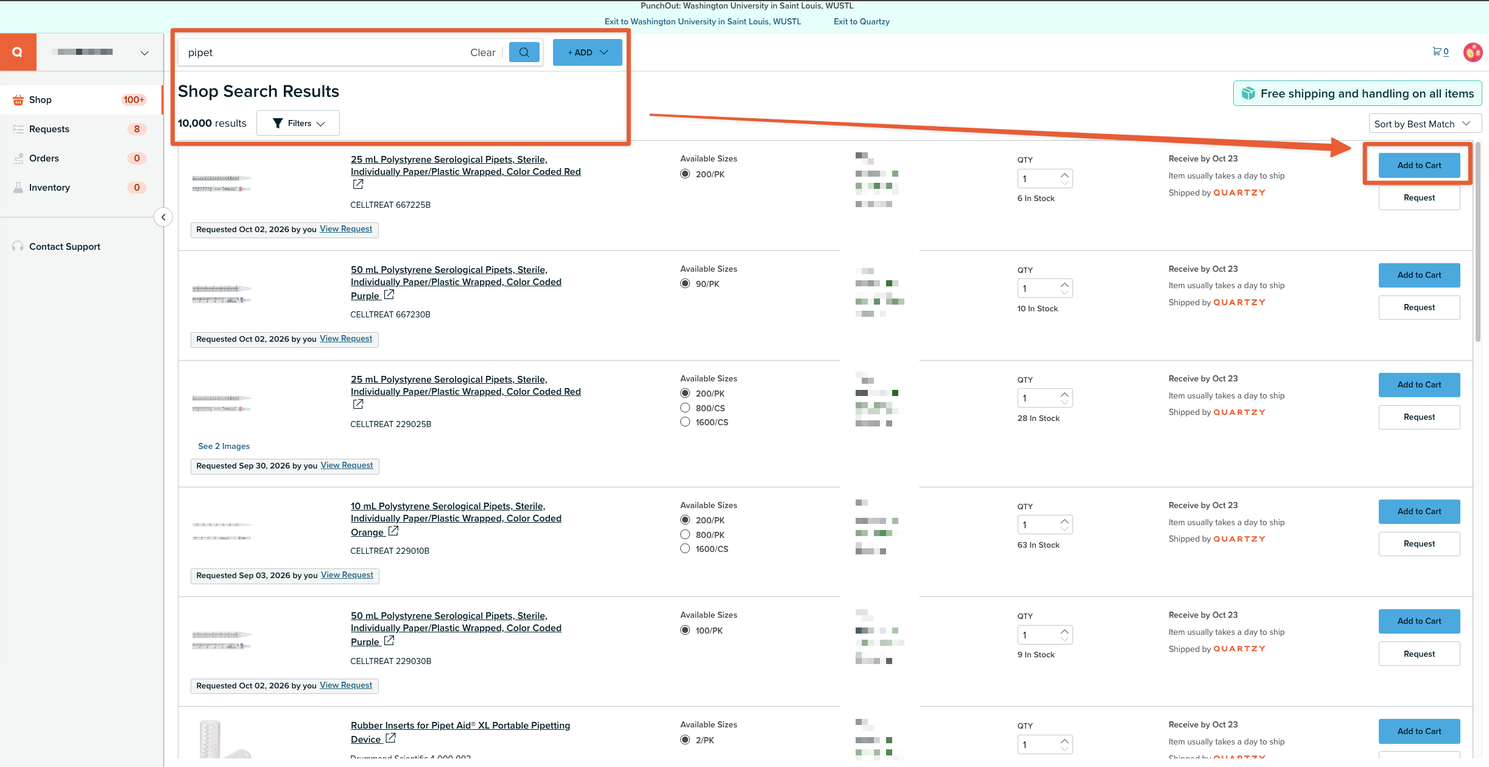Open Orders in the sidebar
The width and height of the screenshot is (1489, 767).
(x=81, y=158)
